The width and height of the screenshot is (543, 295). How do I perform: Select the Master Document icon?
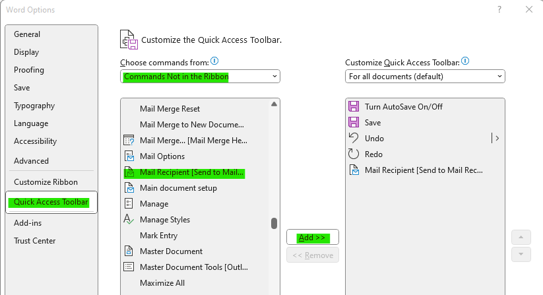point(129,251)
